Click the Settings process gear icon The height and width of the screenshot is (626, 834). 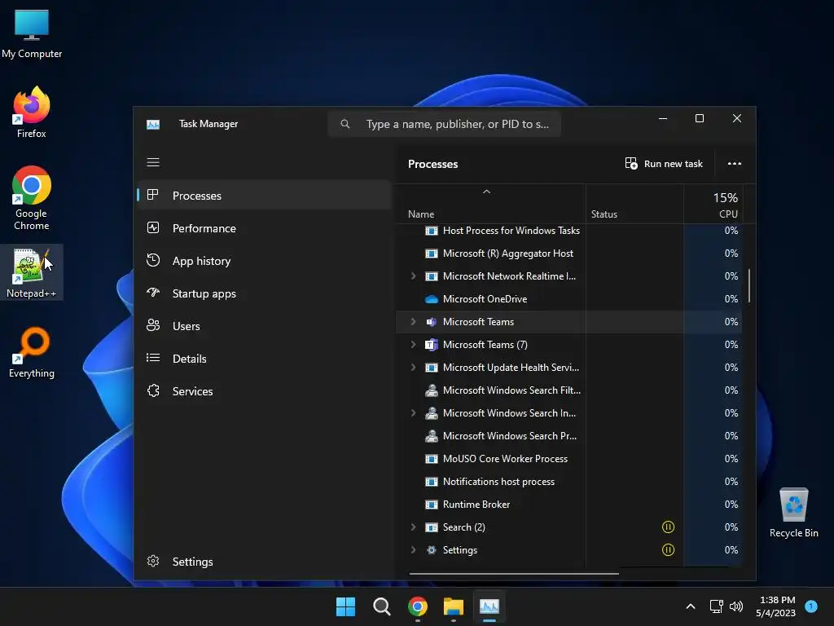pos(432,550)
